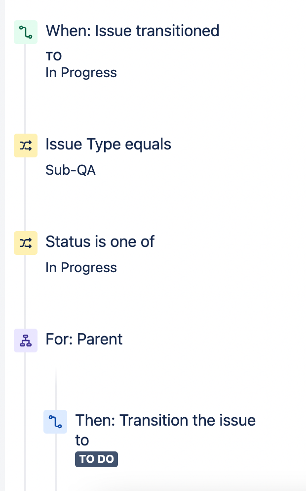Click the Issue Type condition icon

pos(25,145)
